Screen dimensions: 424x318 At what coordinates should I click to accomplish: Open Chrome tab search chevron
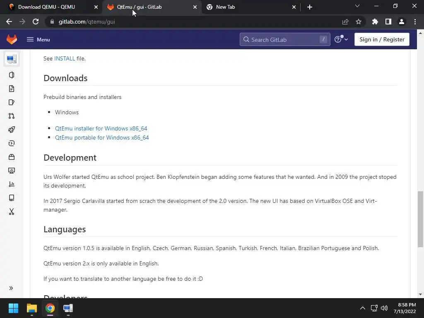[357, 6]
